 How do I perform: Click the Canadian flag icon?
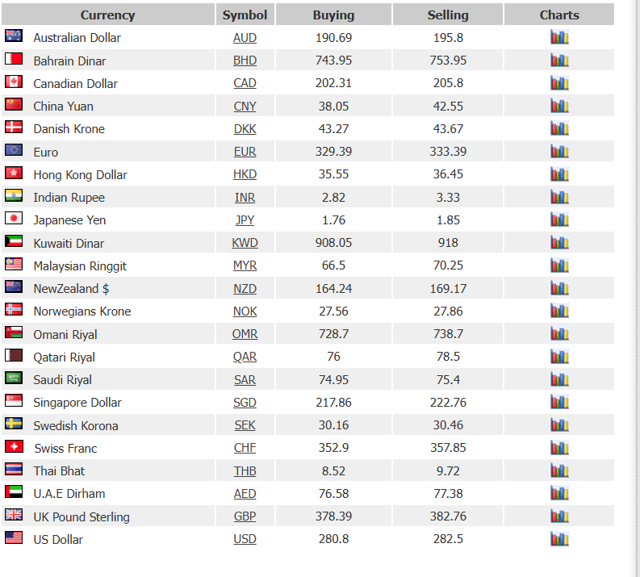[x=14, y=82]
